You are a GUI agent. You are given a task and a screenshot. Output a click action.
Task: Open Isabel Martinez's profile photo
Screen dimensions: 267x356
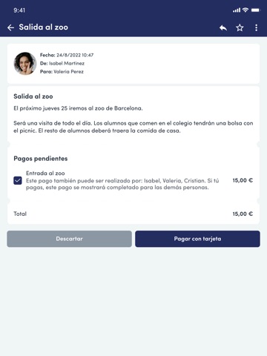pyautogui.click(x=25, y=64)
